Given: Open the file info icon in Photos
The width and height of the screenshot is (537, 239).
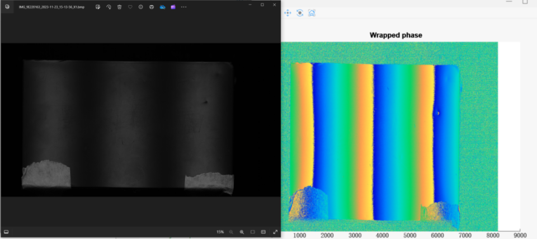Looking at the screenshot, I should [x=141, y=7].
